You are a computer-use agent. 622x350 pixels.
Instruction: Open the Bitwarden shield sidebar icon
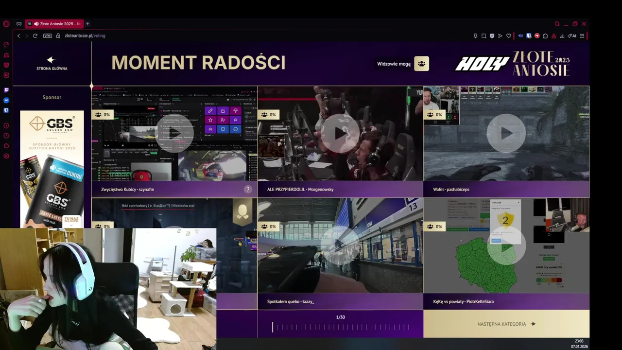6,110
